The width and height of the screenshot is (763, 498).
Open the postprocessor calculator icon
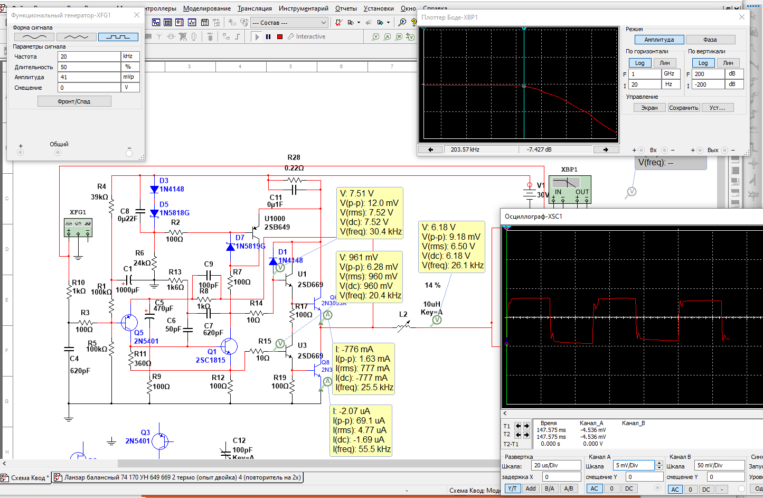click(205, 22)
